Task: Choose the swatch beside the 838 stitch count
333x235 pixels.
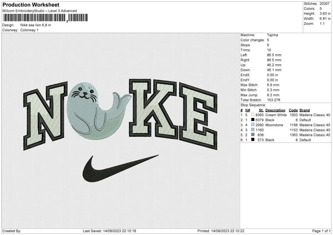Action: tap(253, 135)
